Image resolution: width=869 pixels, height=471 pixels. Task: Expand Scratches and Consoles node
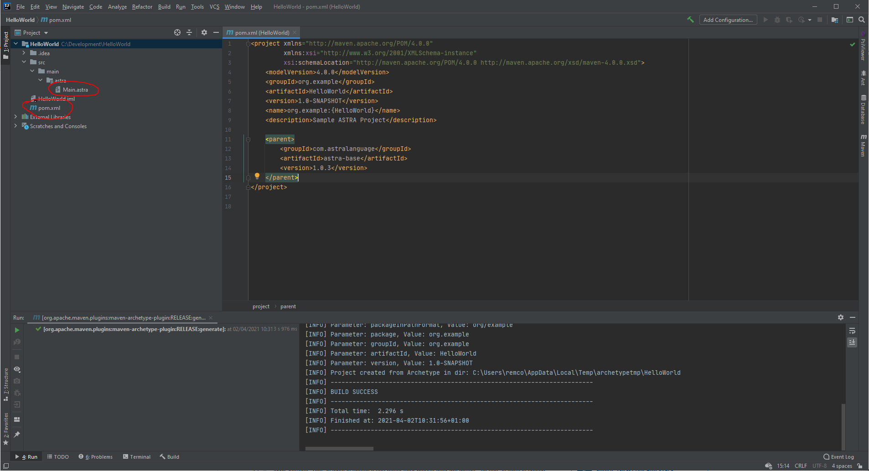click(x=16, y=126)
